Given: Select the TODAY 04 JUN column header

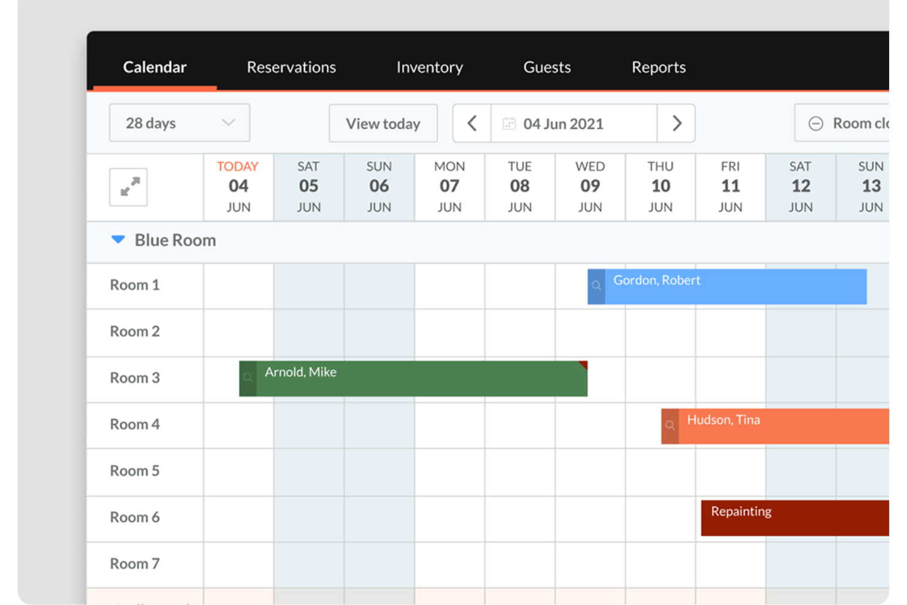Looking at the screenshot, I should click(x=238, y=187).
